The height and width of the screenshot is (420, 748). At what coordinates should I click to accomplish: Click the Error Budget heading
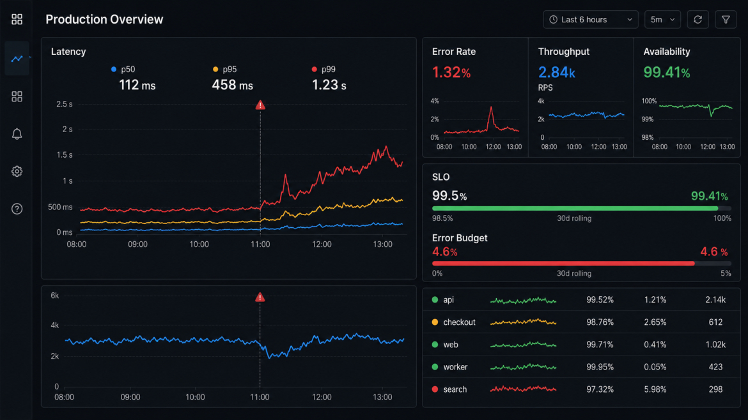(x=460, y=237)
